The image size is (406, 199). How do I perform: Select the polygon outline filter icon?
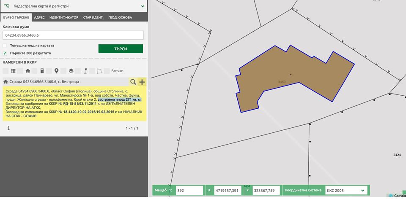click(100, 71)
